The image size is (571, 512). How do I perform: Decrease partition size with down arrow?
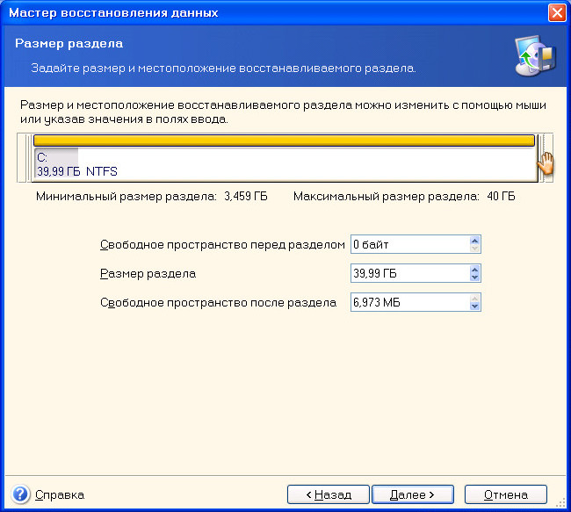(475, 279)
